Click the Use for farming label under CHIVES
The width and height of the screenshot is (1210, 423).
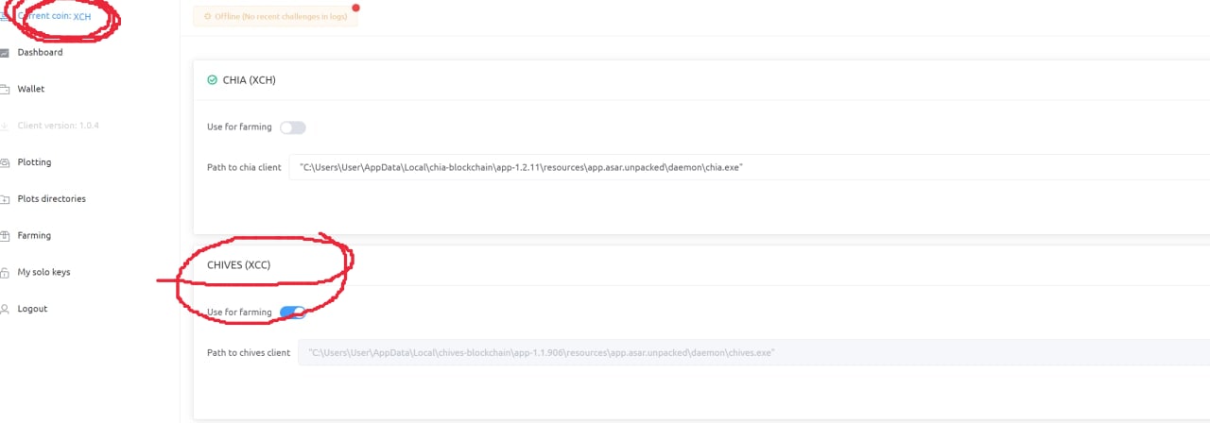pyautogui.click(x=239, y=312)
